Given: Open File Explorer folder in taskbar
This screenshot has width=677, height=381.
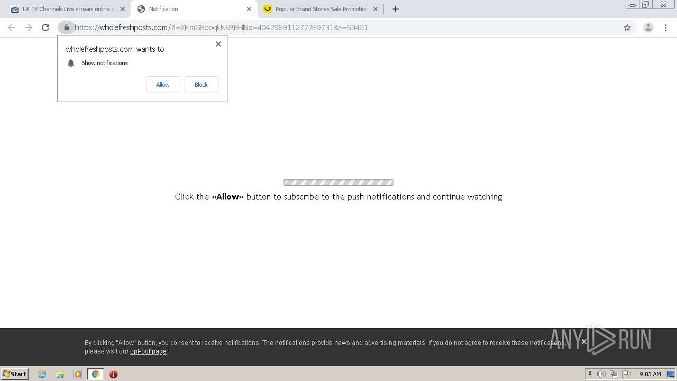Looking at the screenshot, I should [60, 374].
